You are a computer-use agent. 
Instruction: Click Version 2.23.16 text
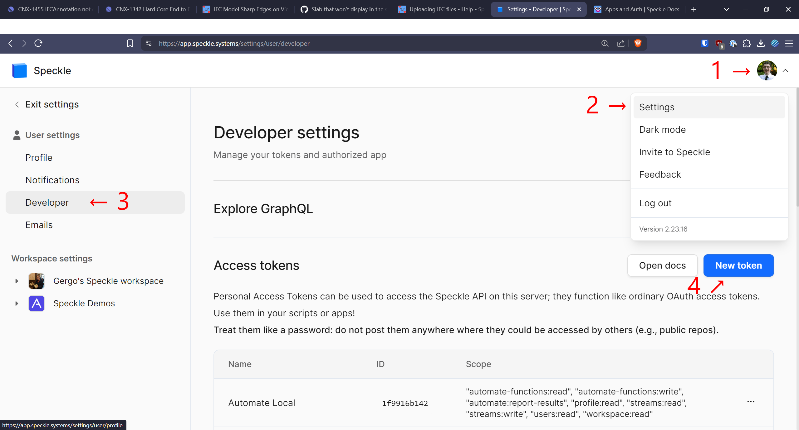click(663, 229)
